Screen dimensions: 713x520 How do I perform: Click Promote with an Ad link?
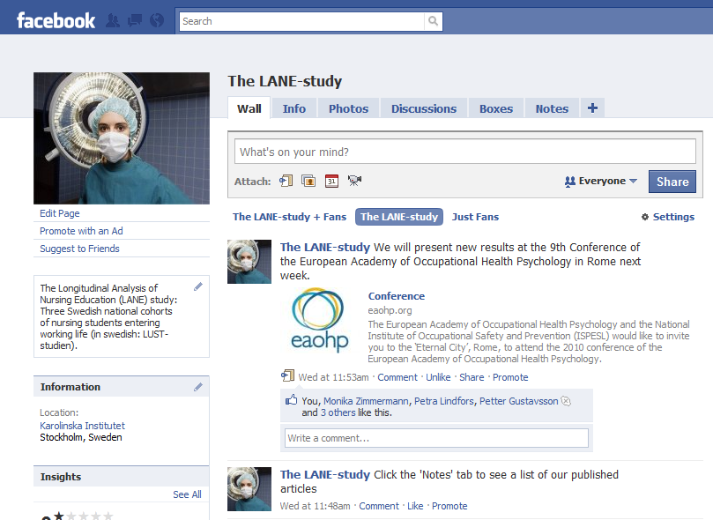(x=81, y=231)
